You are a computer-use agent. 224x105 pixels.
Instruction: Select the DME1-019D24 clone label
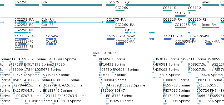point(104,53)
